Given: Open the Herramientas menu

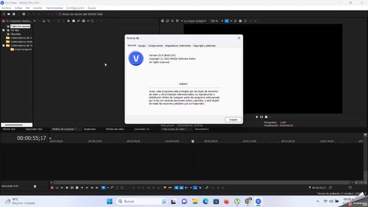Looking at the screenshot, I should tap(55, 8).
